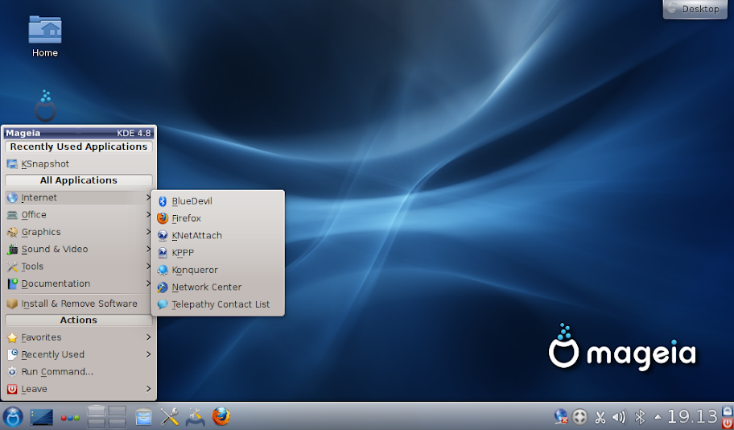Switch to the bottom-right virtual desktop in the pager

[117, 423]
